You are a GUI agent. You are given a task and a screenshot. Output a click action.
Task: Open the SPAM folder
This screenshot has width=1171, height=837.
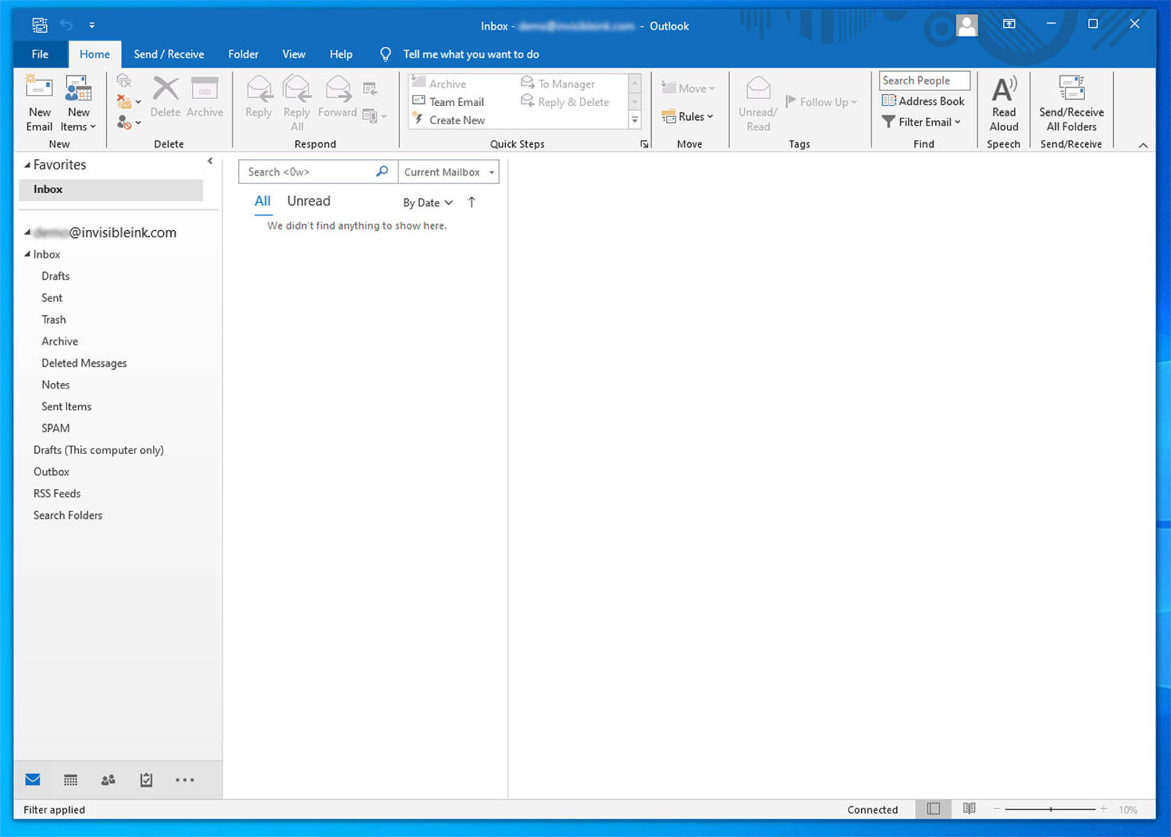pyautogui.click(x=55, y=428)
